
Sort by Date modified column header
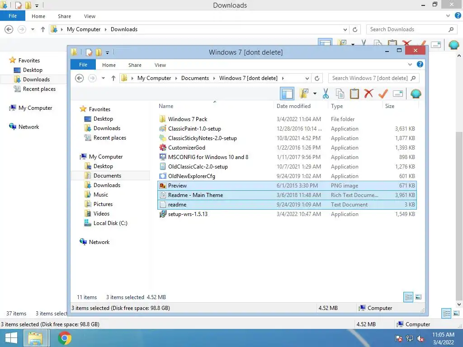[293, 106]
